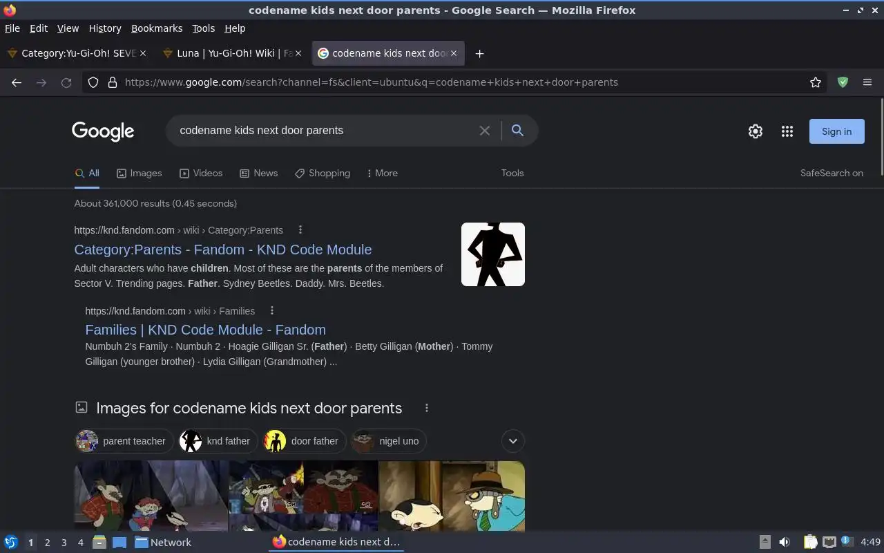
Task: Click the page vertical scrollbar
Action: [881, 138]
